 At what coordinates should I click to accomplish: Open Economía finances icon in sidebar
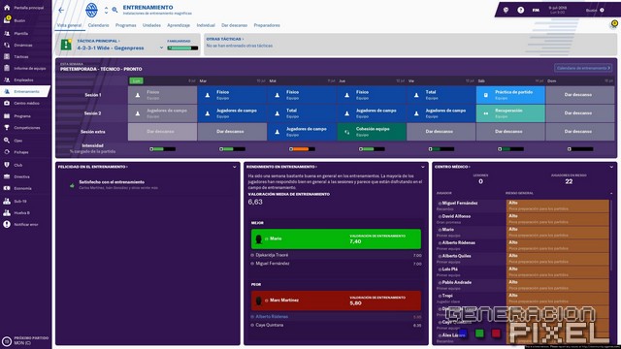(x=7, y=188)
